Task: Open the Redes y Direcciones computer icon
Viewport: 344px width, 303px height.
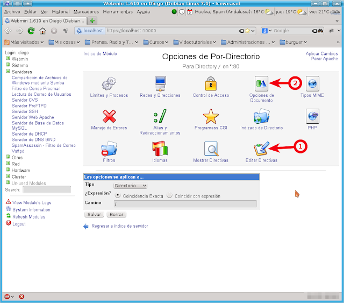Action: click(x=160, y=83)
